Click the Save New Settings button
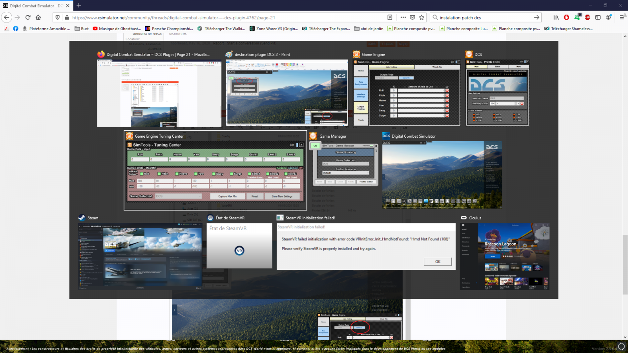The height and width of the screenshot is (353, 628). pyautogui.click(x=282, y=196)
